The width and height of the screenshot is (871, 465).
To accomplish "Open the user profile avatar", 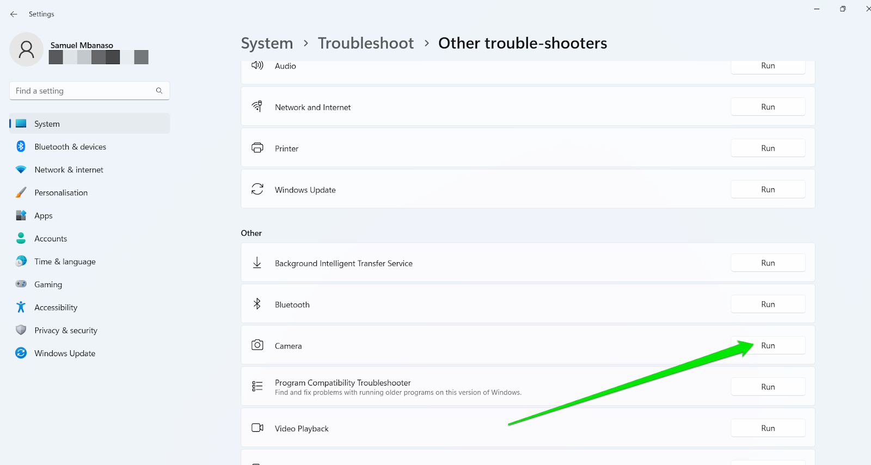I will pos(26,49).
